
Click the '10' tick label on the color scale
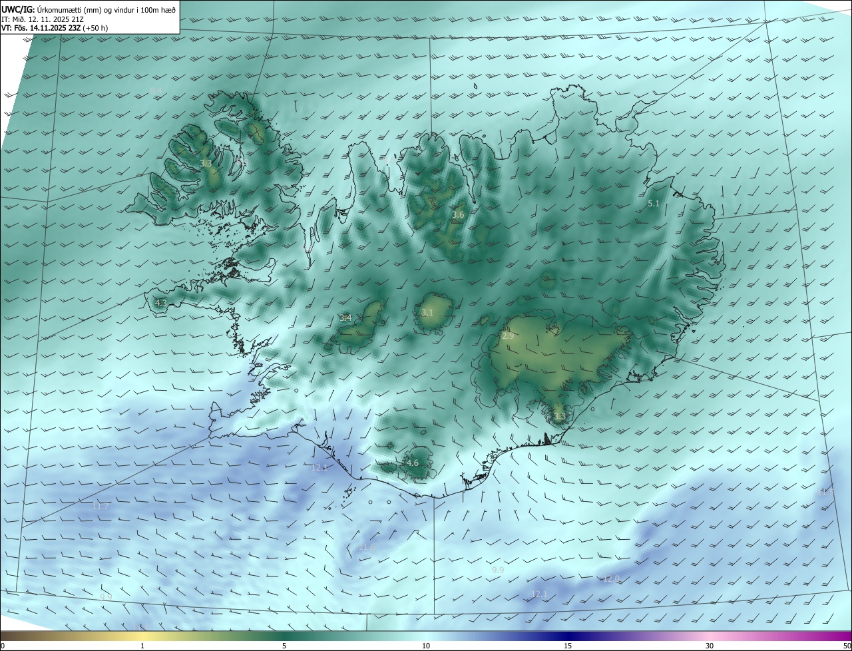pyautogui.click(x=426, y=646)
